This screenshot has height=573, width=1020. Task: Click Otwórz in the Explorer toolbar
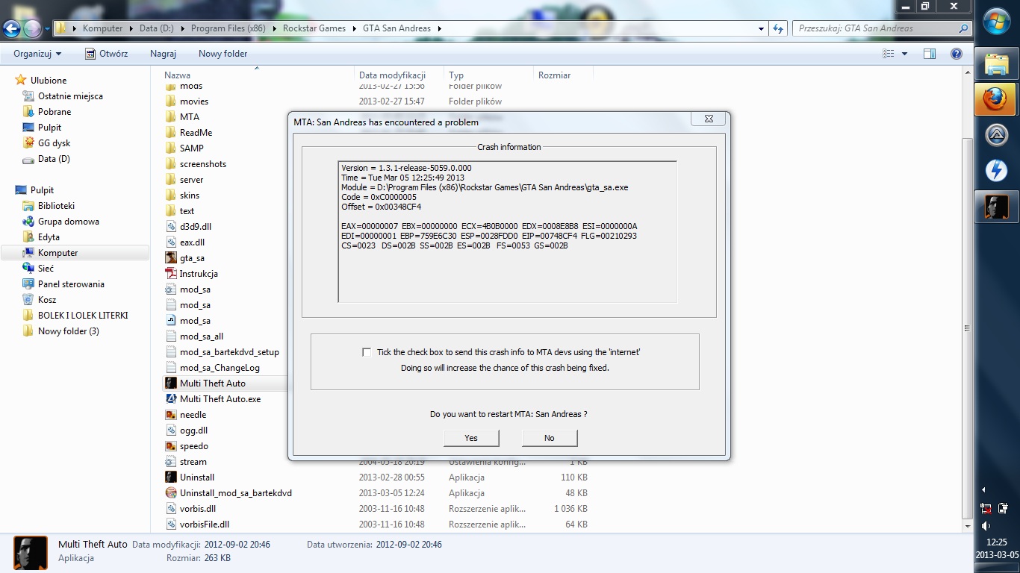(106, 54)
